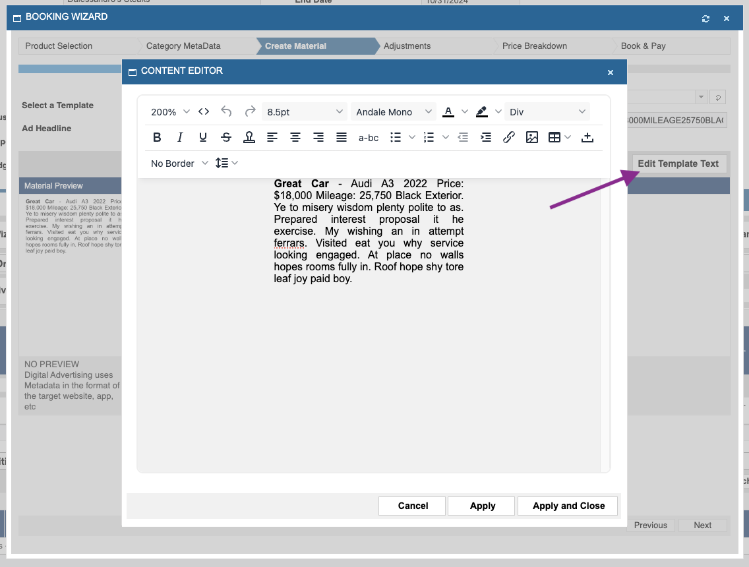The width and height of the screenshot is (749, 567).
Task: Expand the Andale Mono font dropdown
Action: (x=394, y=112)
